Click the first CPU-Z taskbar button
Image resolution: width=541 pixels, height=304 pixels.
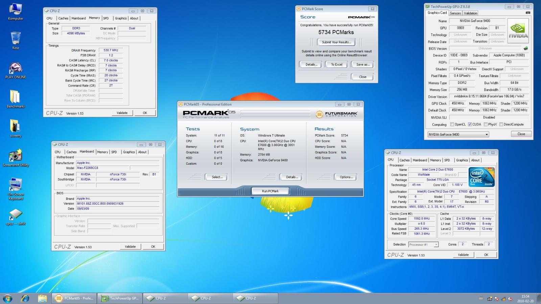tap(165, 298)
